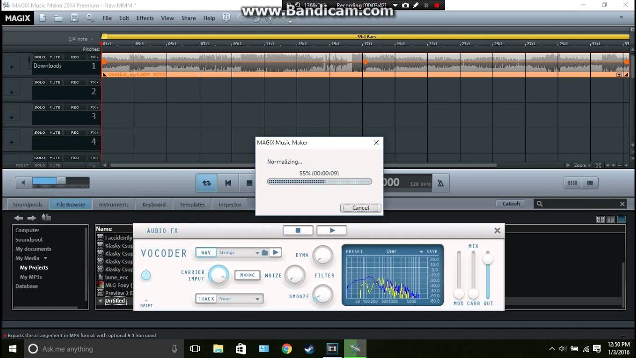This screenshot has width=636, height=358.
Task: Click SAVE preset in vocoder
Action: pyautogui.click(x=432, y=252)
